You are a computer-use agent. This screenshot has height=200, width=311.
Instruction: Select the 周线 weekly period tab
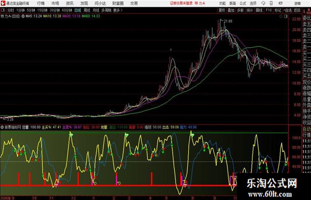[87, 10]
